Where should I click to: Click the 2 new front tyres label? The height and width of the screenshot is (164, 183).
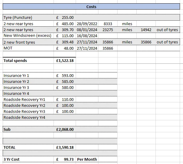pos(19,42)
